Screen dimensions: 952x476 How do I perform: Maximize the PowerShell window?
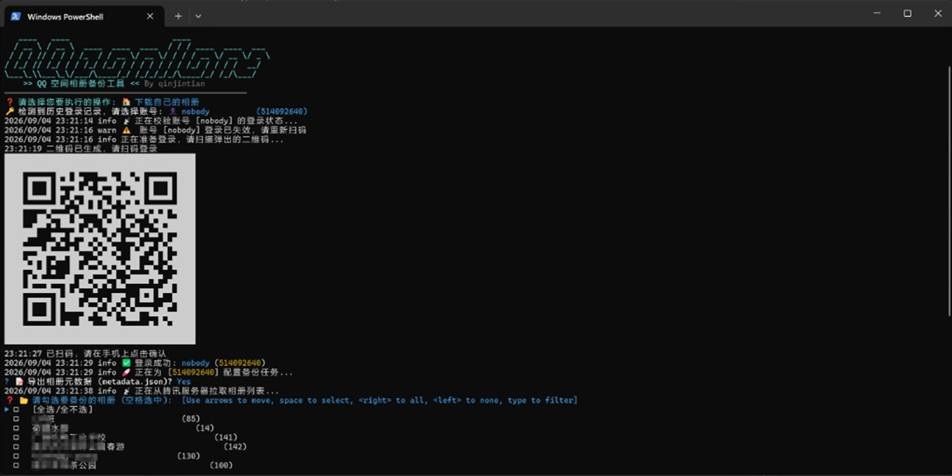pos(907,13)
